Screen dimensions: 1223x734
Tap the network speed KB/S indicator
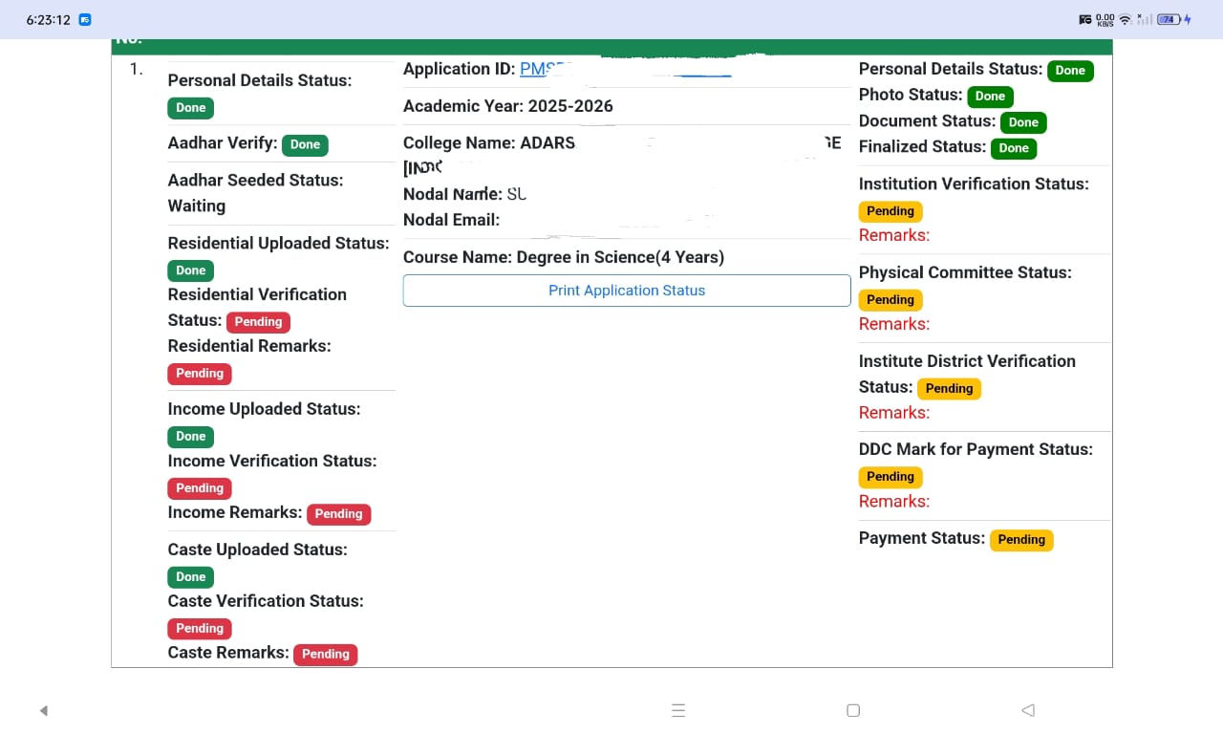tap(1105, 19)
